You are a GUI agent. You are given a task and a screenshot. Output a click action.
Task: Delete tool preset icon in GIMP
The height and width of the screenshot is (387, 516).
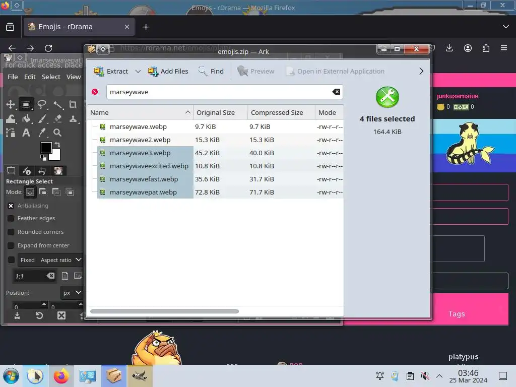click(x=61, y=315)
